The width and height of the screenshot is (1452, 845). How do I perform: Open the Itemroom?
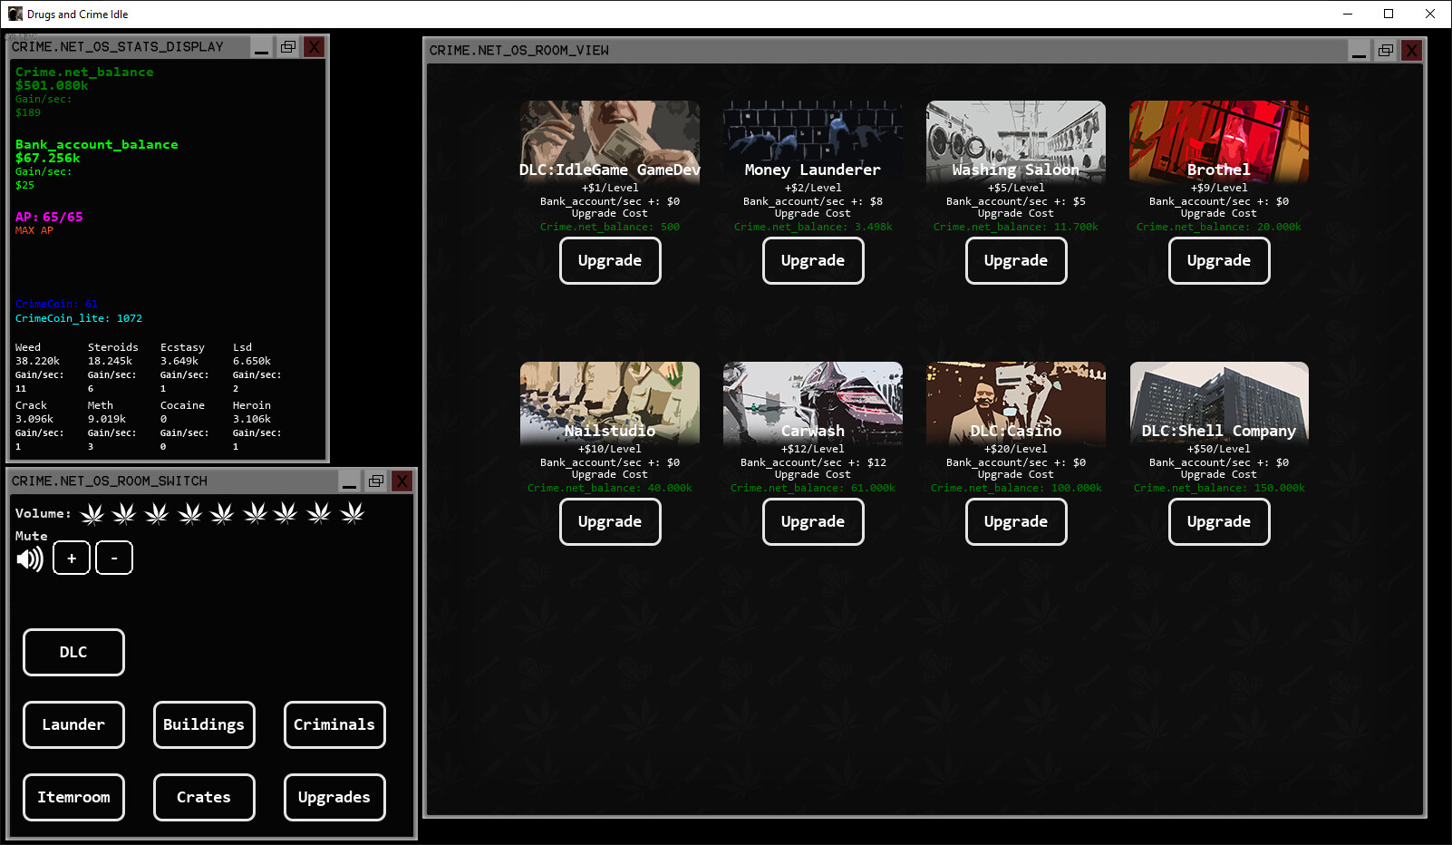[x=73, y=797]
